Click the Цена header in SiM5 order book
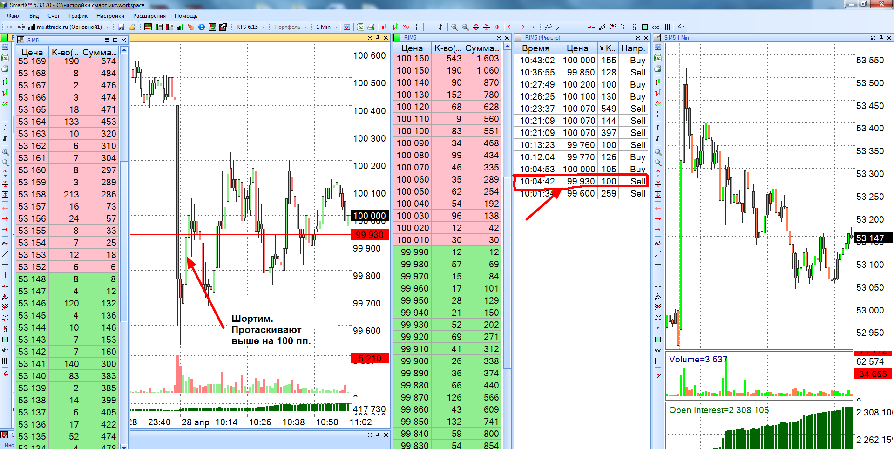 (x=33, y=52)
